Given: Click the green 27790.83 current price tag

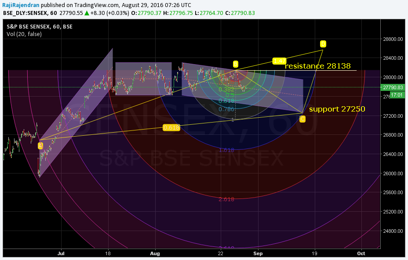Looking at the screenshot, I should click(393, 87).
